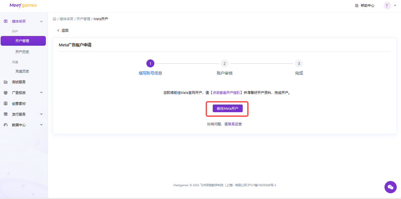Click the 开户 sidebar group label
The height and width of the screenshot is (199, 401).
click(x=15, y=32)
